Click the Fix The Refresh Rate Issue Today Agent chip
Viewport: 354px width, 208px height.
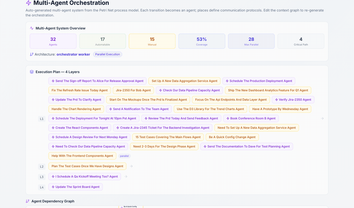79,90
